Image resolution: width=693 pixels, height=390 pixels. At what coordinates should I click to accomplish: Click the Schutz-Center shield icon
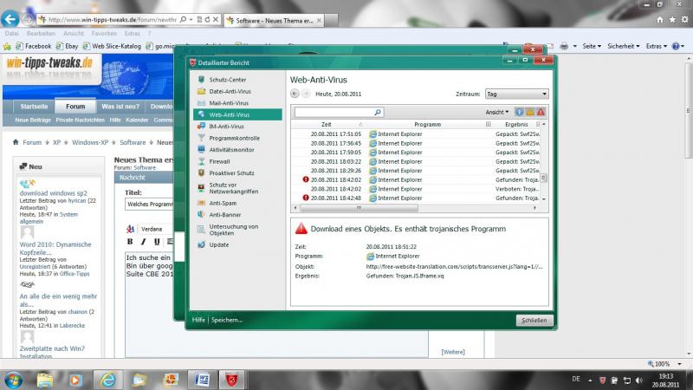[x=202, y=79]
